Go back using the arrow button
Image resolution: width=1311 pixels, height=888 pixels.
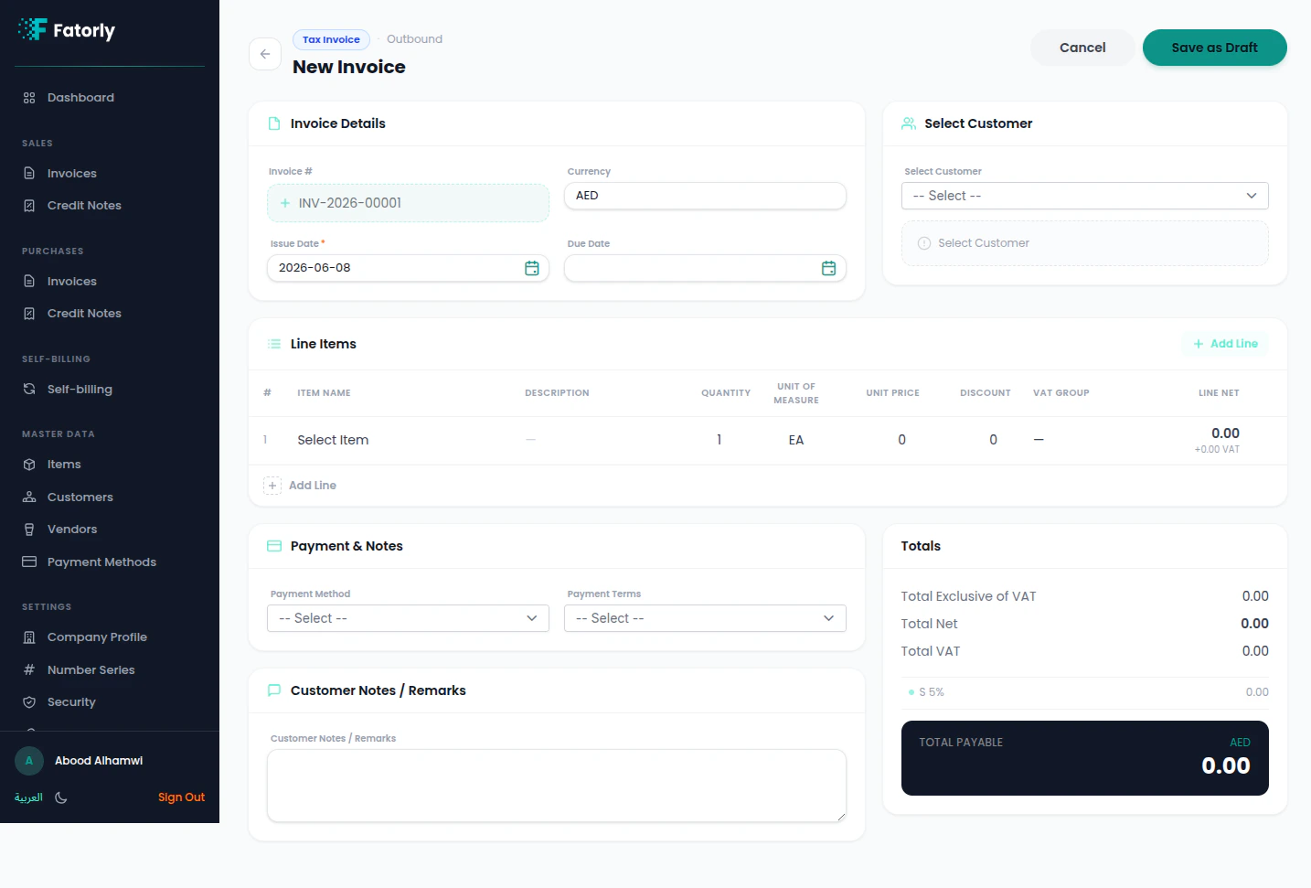point(265,54)
